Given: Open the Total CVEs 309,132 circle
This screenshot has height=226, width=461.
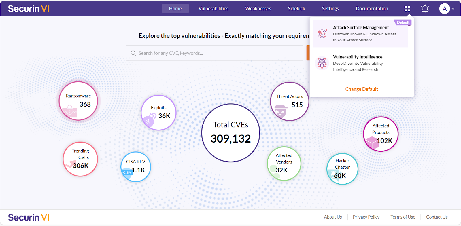Looking at the screenshot, I should tap(231, 133).
